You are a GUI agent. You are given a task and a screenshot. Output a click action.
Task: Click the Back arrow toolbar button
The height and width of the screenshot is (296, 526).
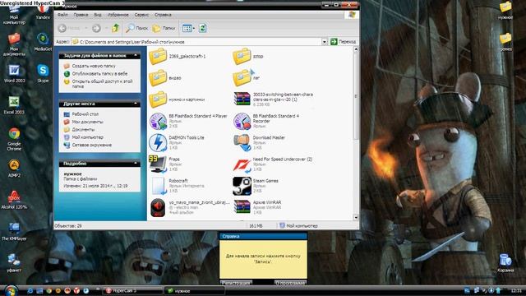pos(62,28)
